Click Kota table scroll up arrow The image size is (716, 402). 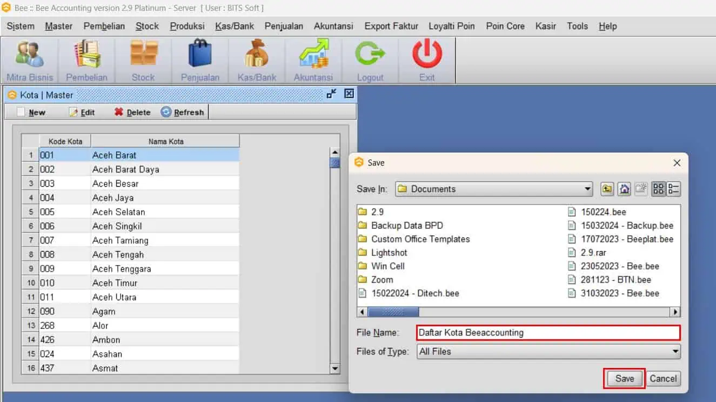pyautogui.click(x=335, y=153)
